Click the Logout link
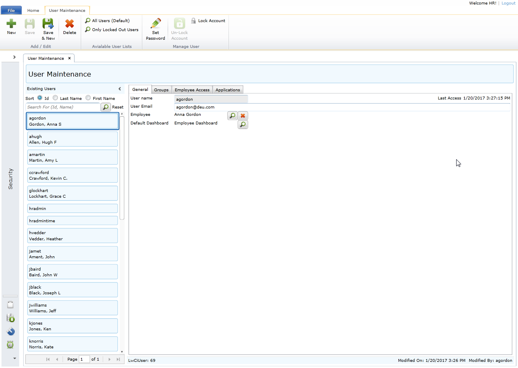 point(508,3)
